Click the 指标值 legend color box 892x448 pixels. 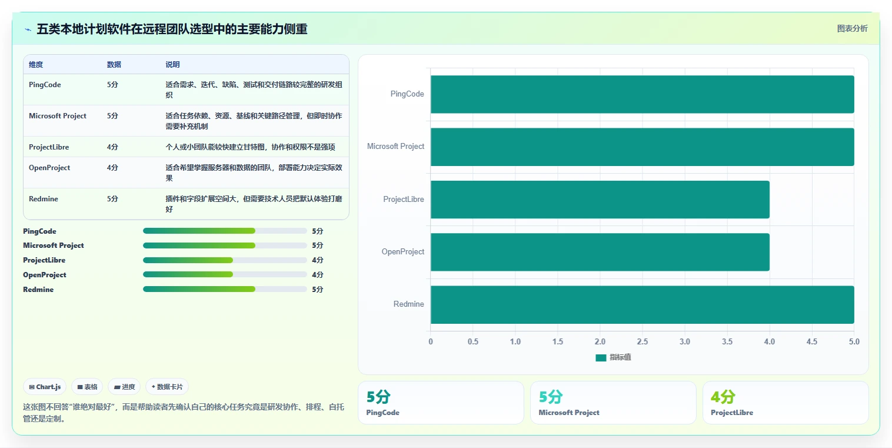click(601, 358)
